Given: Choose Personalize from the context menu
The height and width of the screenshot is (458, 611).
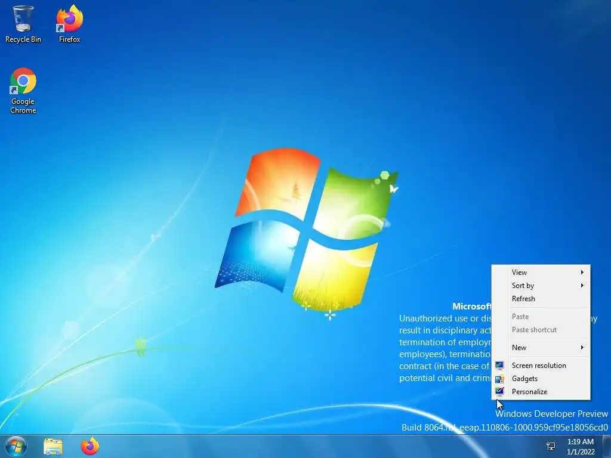Looking at the screenshot, I should 541,392.
